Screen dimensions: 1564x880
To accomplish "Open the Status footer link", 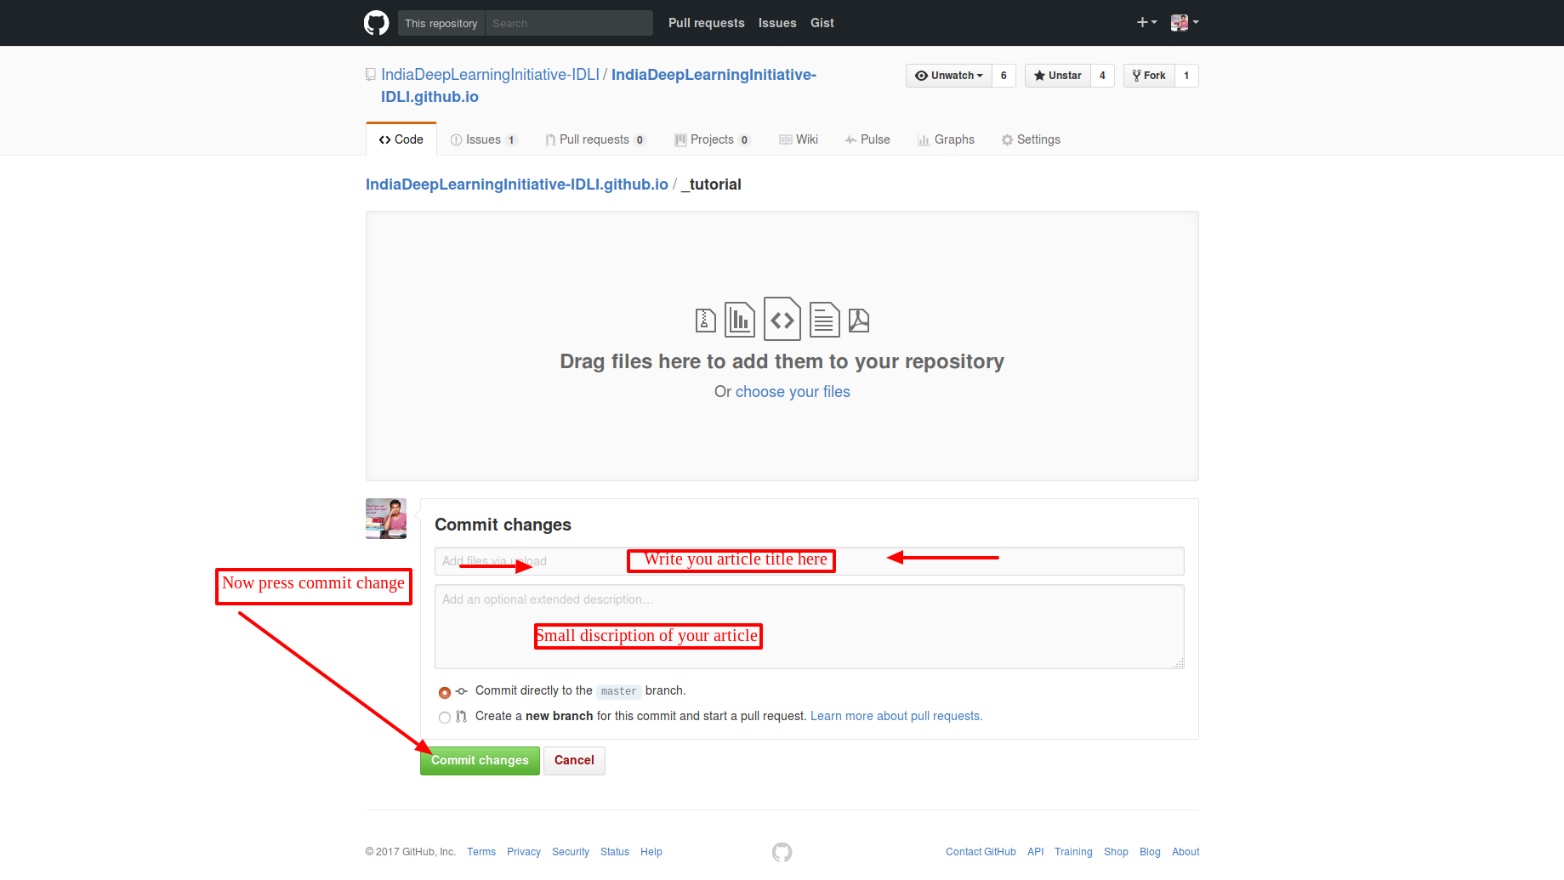I will coord(615,852).
